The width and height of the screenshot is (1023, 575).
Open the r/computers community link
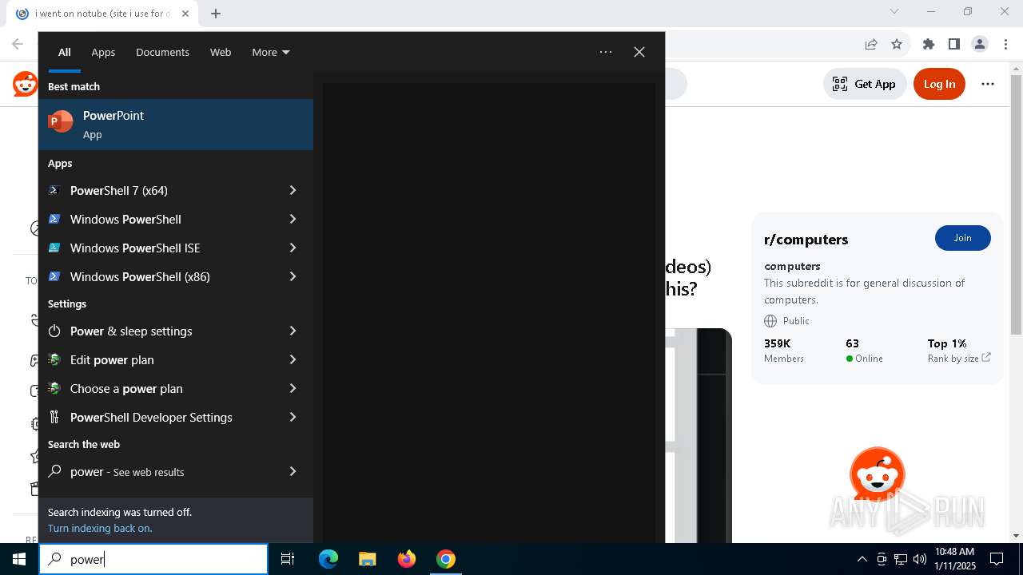[x=806, y=240]
